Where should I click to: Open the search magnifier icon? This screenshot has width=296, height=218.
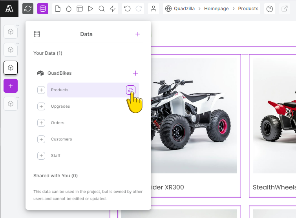click(102, 9)
